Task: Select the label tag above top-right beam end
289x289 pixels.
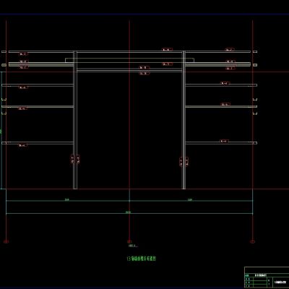Action: (230, 50)
